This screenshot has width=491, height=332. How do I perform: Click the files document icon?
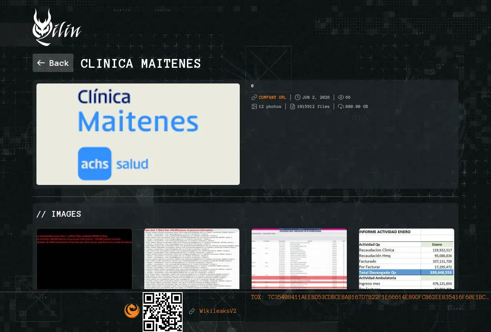293,106
